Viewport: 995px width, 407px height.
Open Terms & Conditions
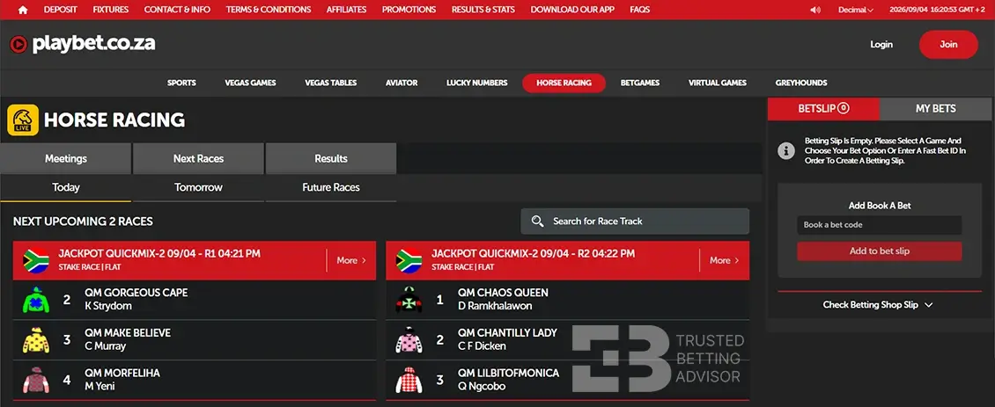click(x=269, y=10)
